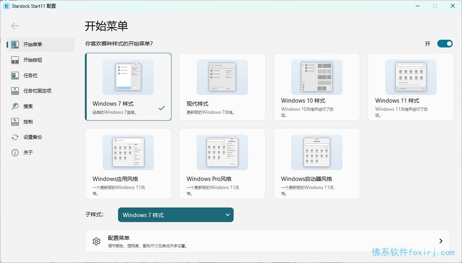
Task: Select the Windows启动器风格 preview thumbnail
Action: (317, 152)
